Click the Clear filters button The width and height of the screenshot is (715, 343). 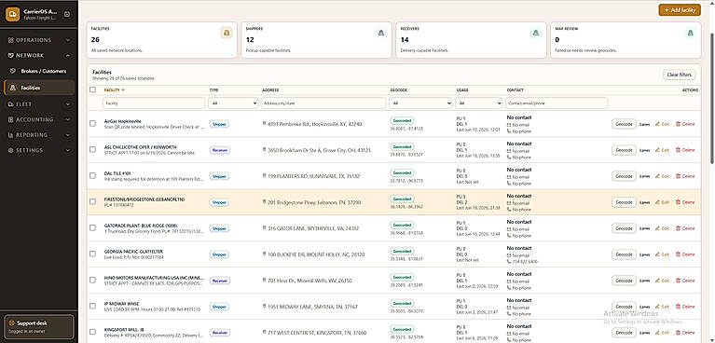(679, 75)
